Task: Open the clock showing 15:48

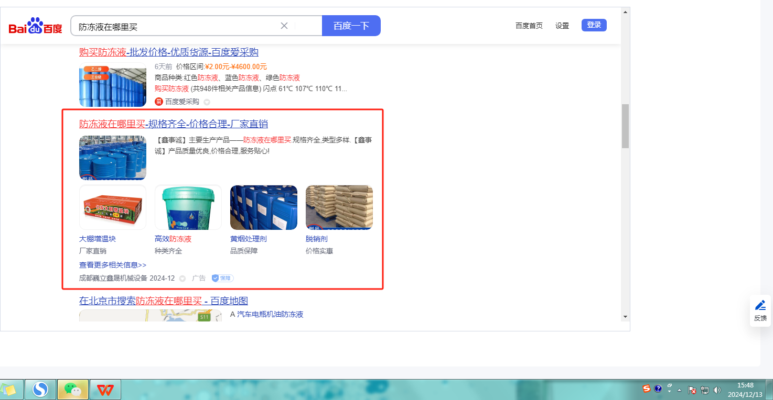Action: tap(745, 385)
